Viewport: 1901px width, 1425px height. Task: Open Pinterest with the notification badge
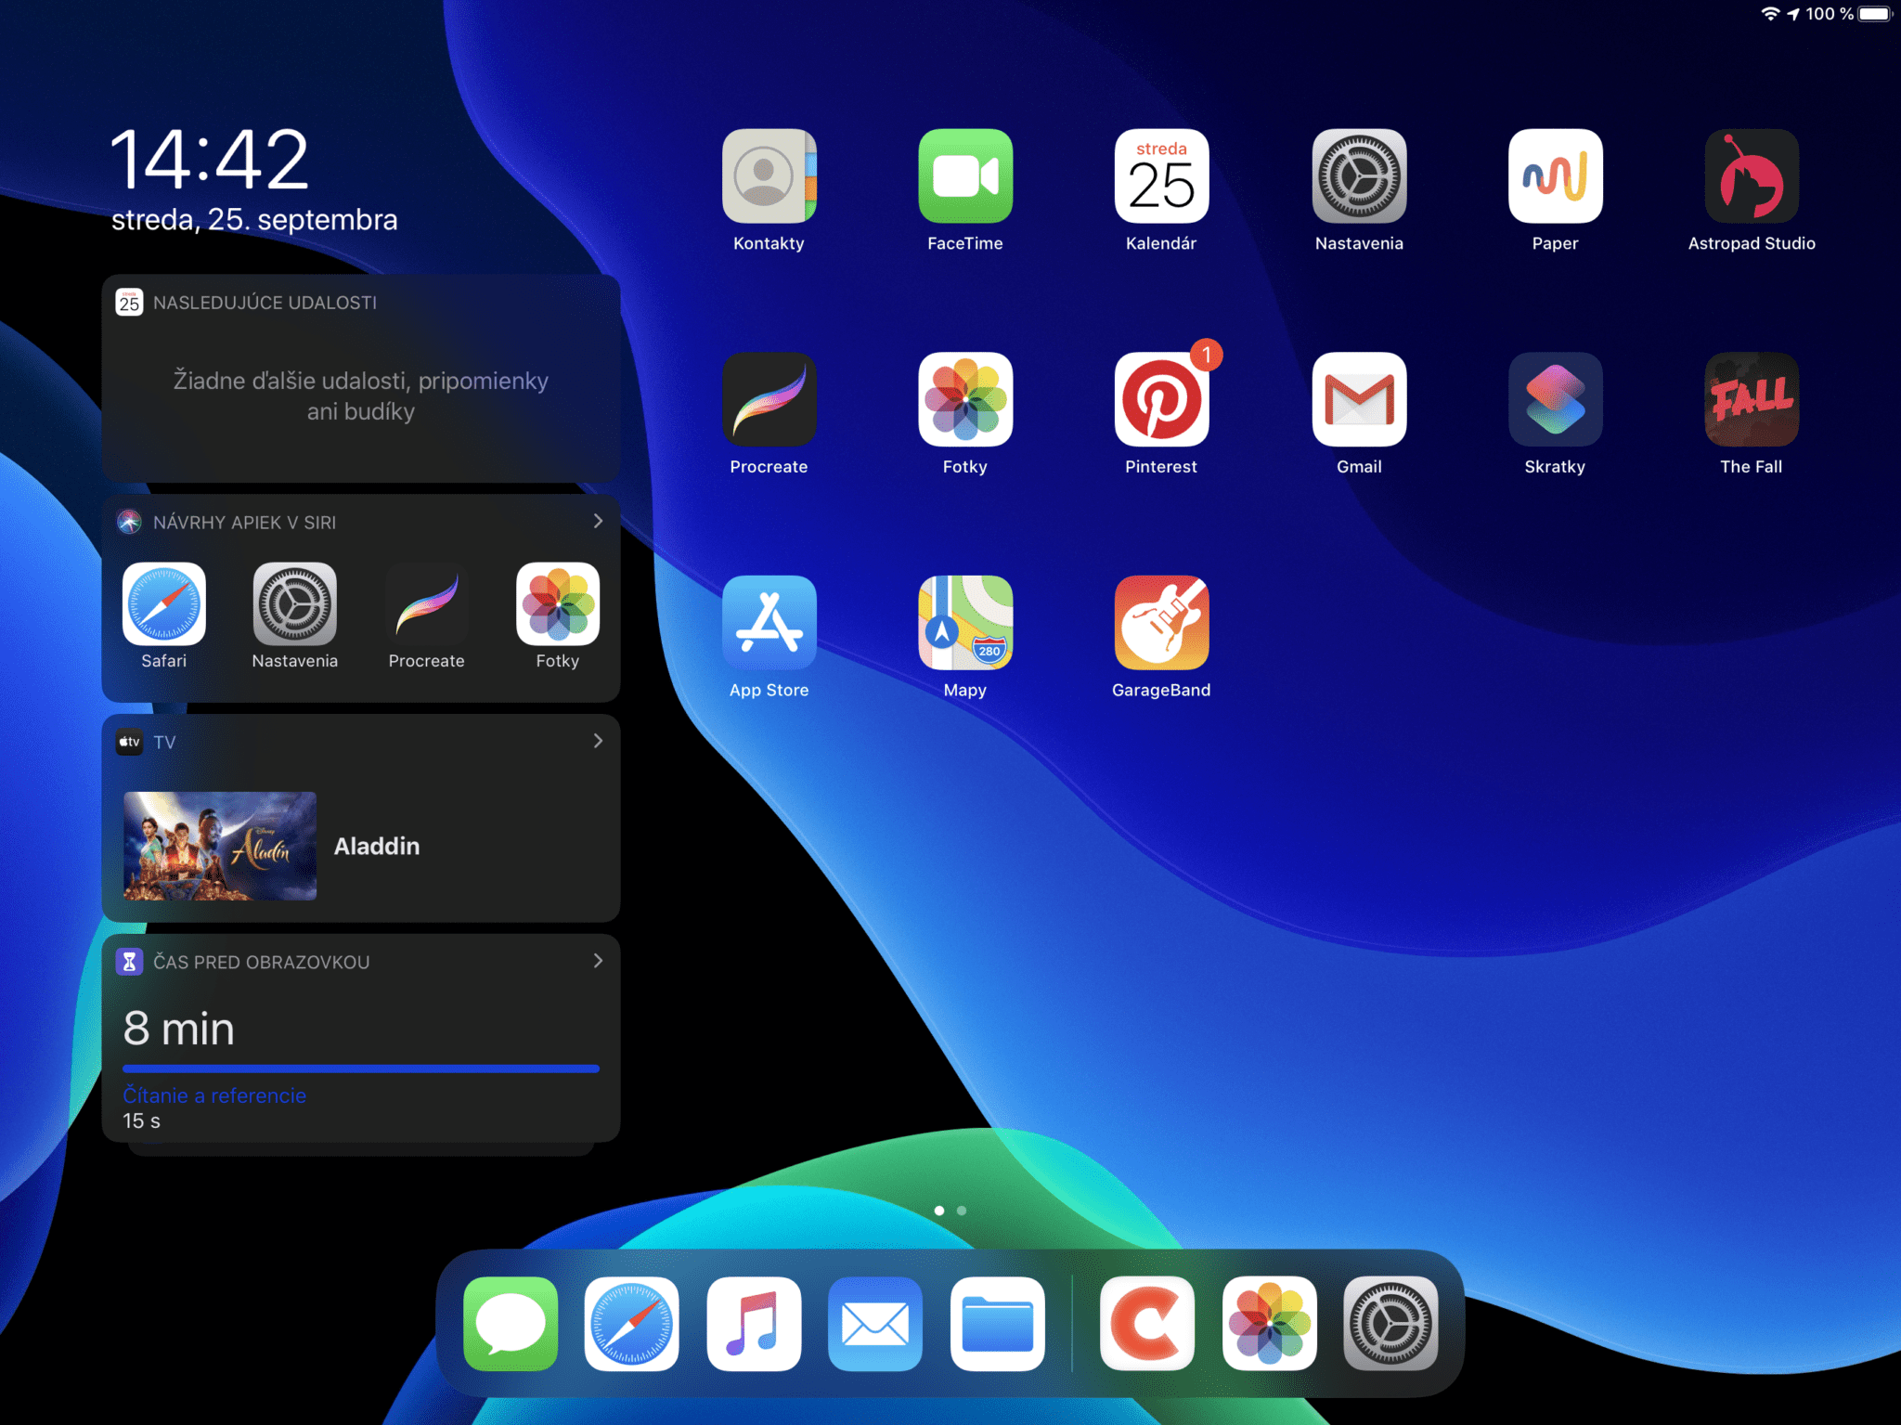1161,399
